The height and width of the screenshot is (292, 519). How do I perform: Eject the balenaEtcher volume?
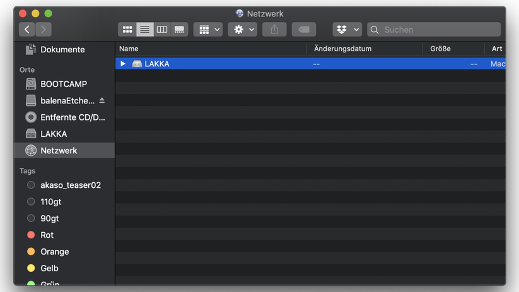[x=102, y=101]
